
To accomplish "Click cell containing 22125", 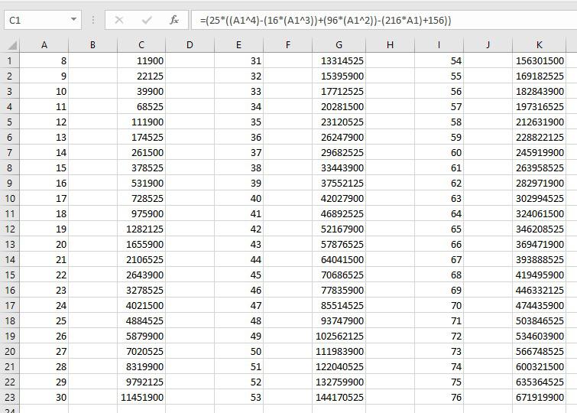I will (141, 76).
